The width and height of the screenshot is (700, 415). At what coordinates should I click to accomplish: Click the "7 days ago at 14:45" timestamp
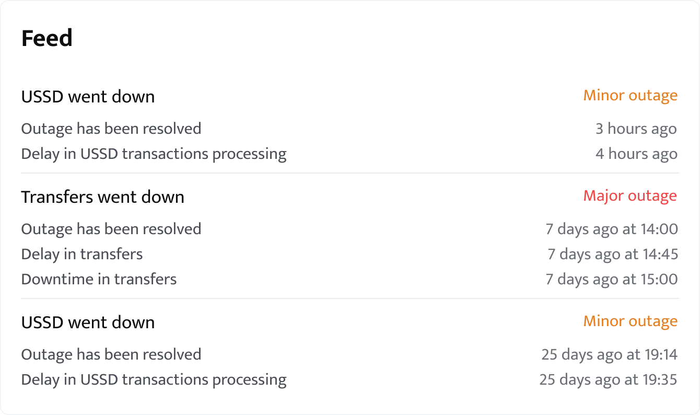612,255
